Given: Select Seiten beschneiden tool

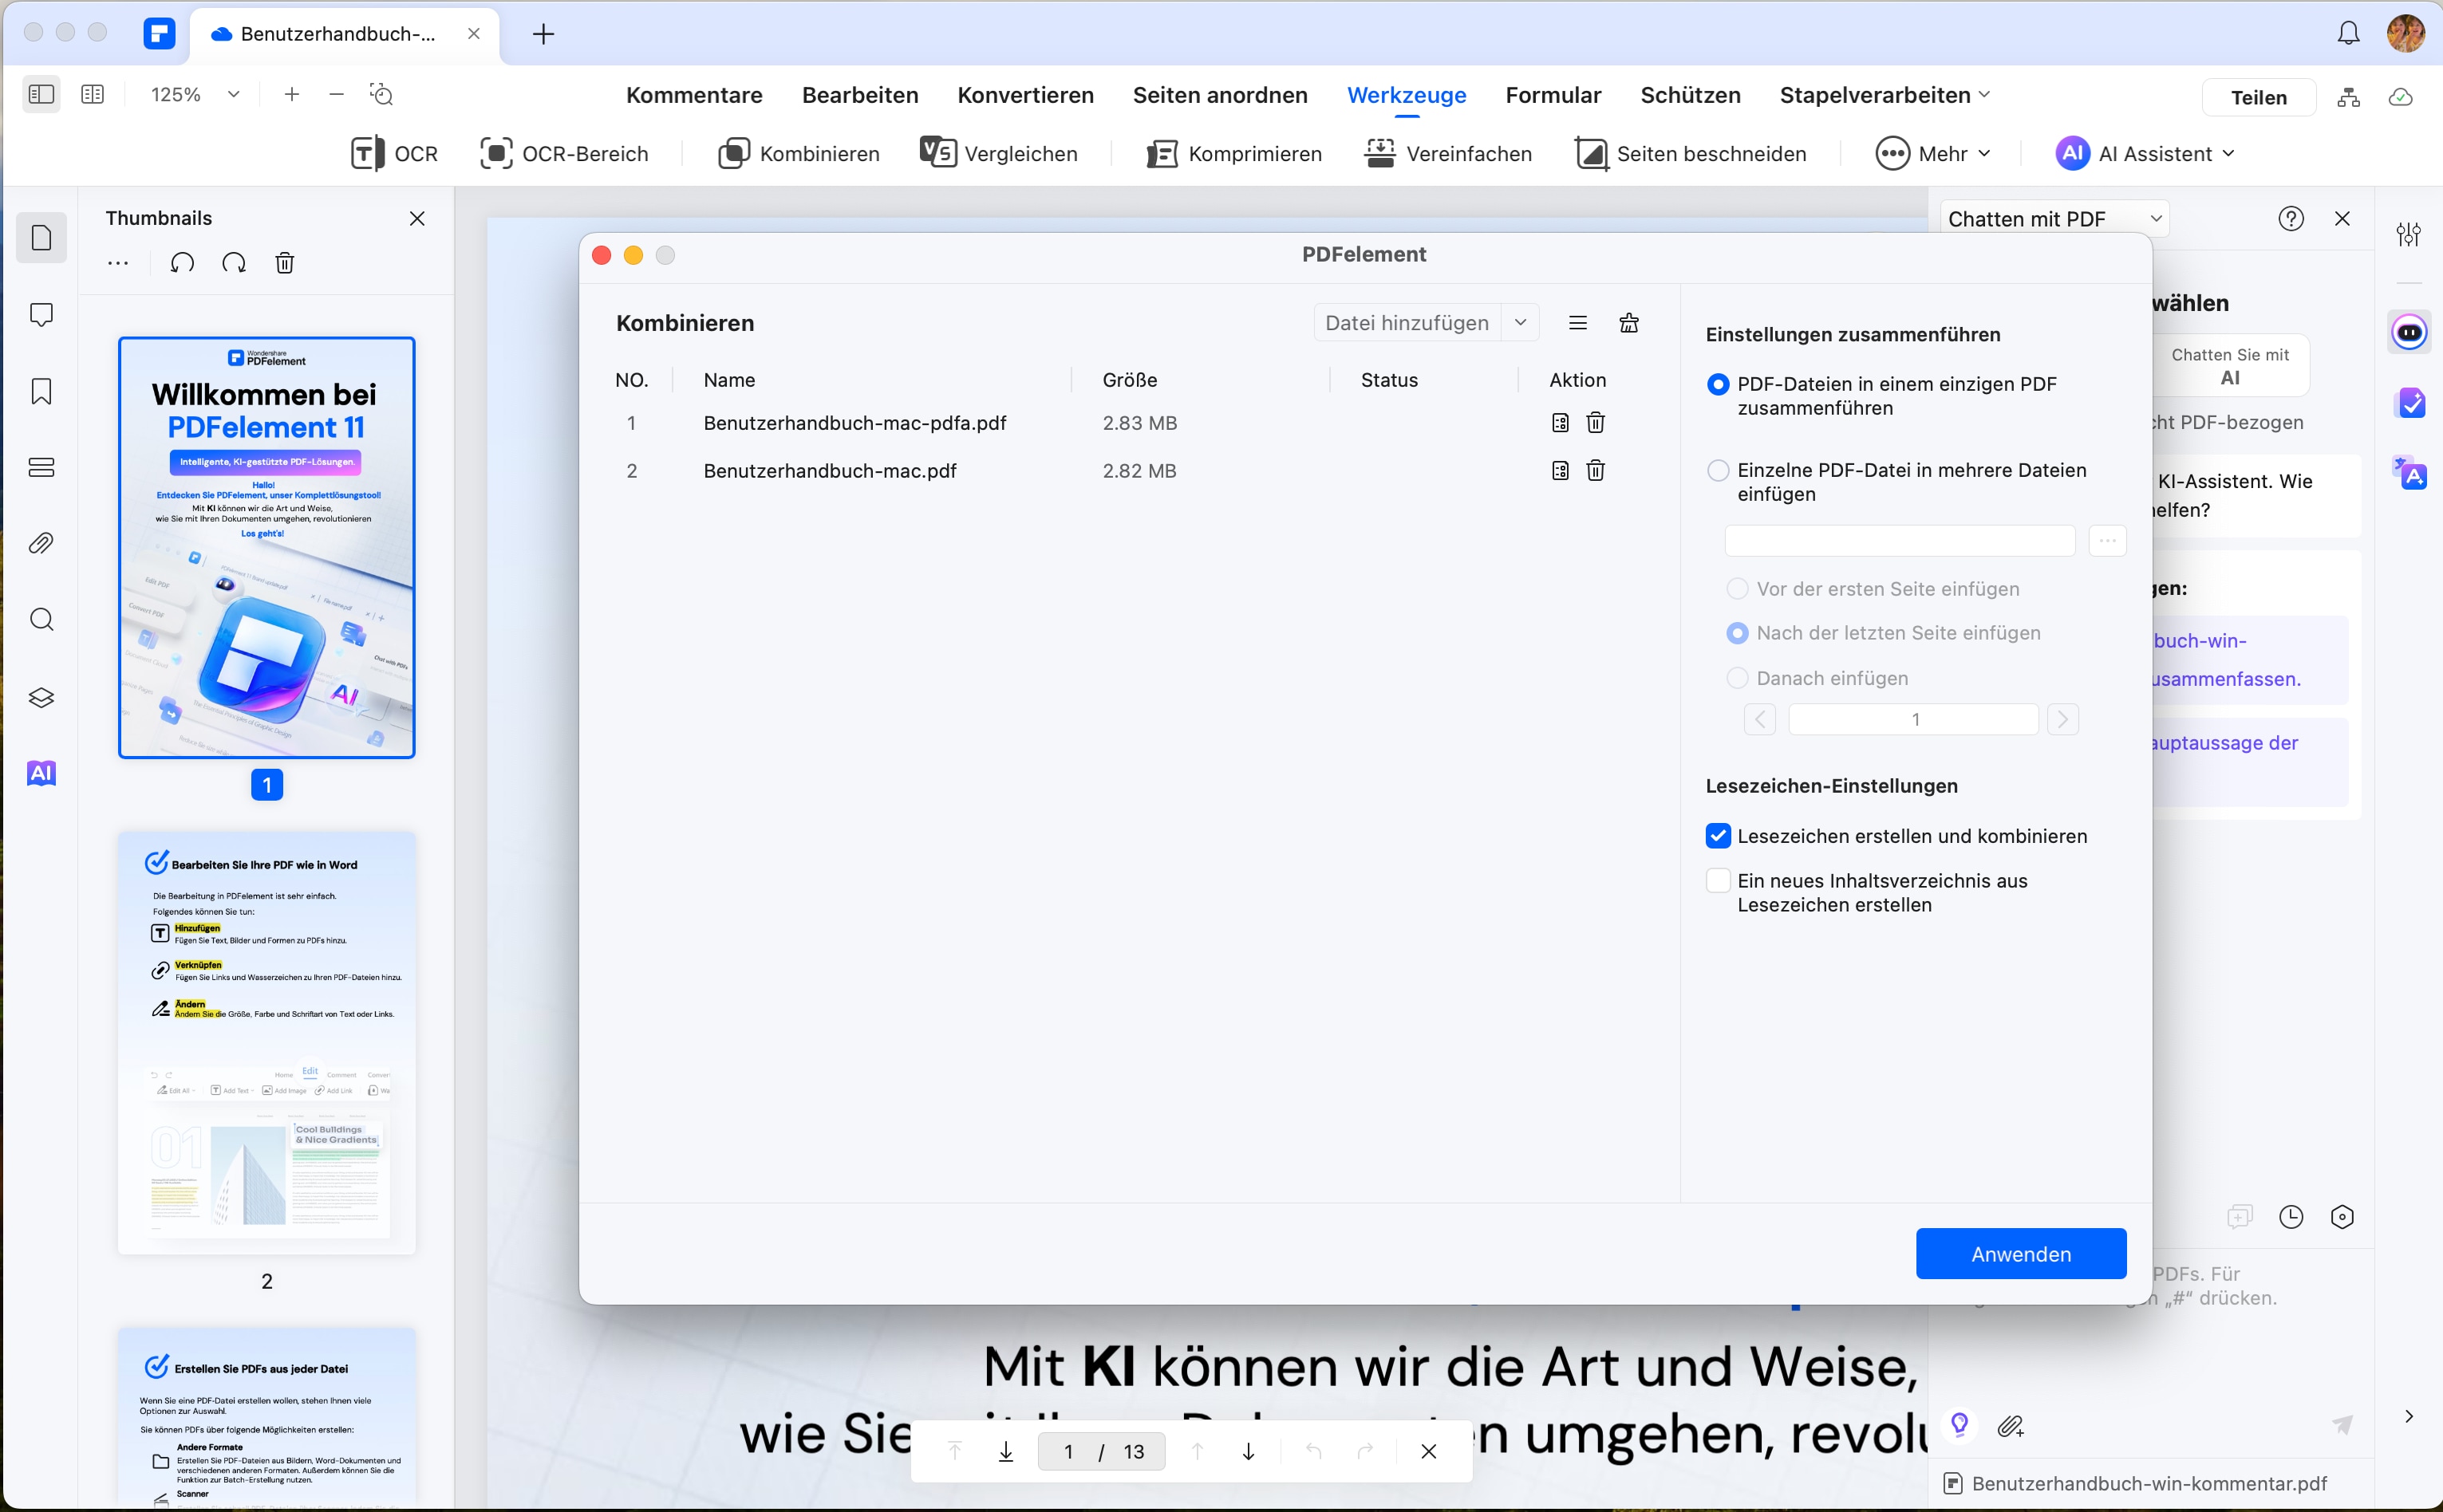Looking at the screenshot, I should point(1691,154).
